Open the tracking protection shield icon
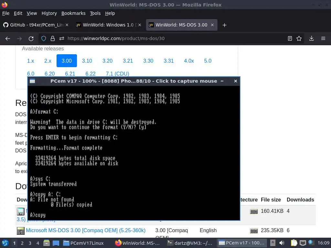The image size is (331, 248). pyautogui.click(x=44, y=38)
